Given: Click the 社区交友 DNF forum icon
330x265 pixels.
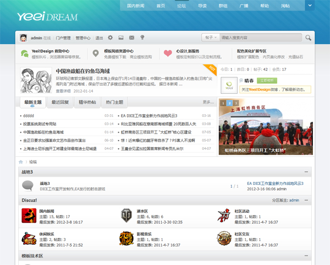Looking at the screenshot, I should click(x=224, y=238).
